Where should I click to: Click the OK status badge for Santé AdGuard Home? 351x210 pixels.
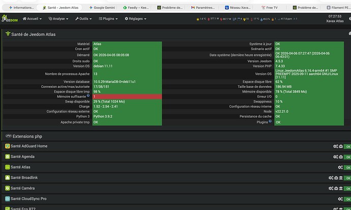click(347, 146)
